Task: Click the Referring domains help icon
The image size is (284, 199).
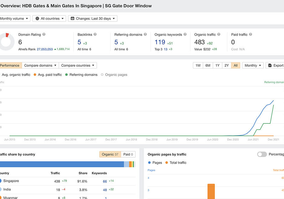Action: pyautogui.click(x=145, y=34)
